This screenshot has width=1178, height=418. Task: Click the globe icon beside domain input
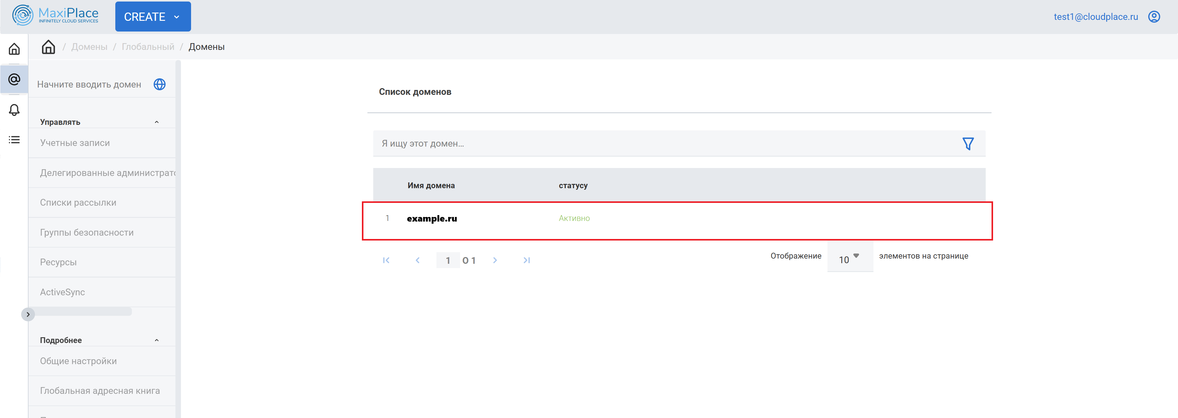(159, 84)
